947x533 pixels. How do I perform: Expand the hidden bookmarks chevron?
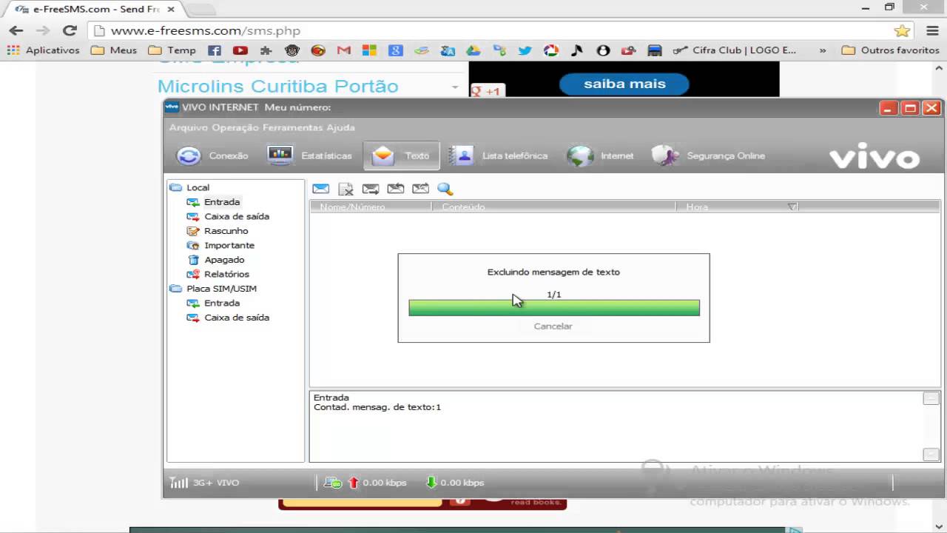823,50
